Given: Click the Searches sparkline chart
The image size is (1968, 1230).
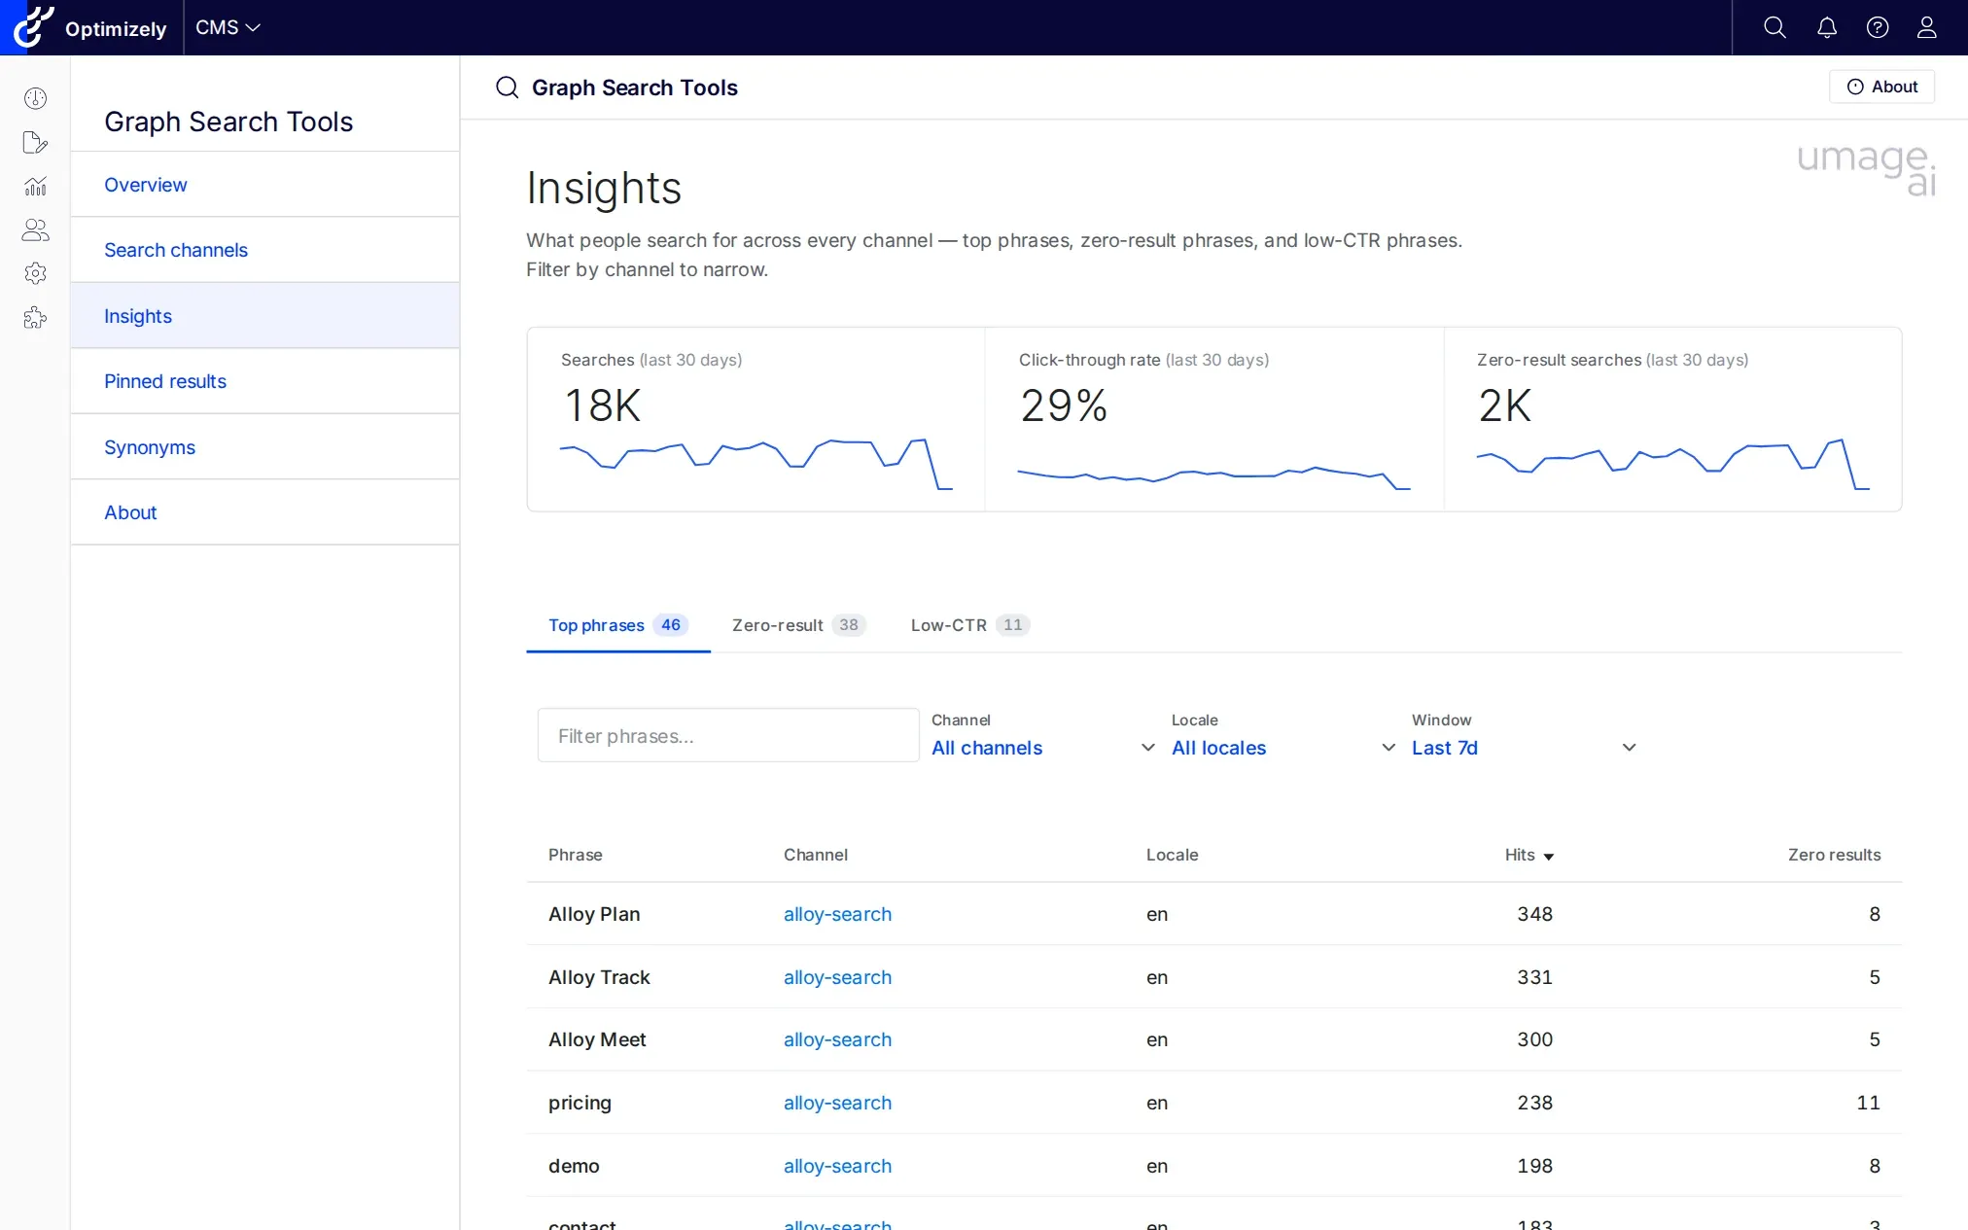Looking at the screenshot, I should point(756,465).
